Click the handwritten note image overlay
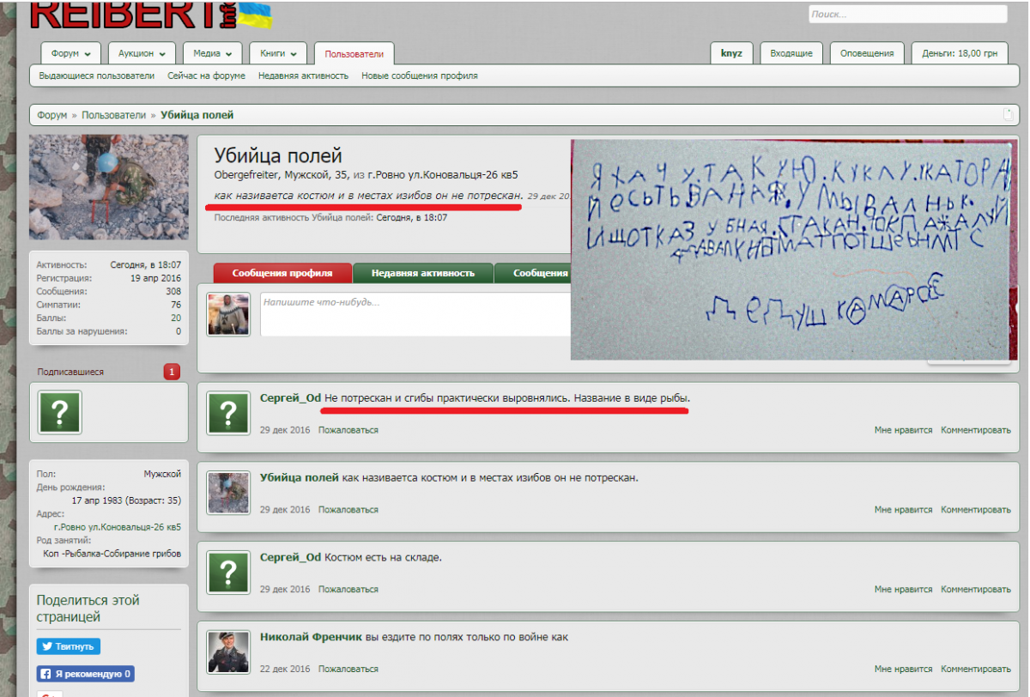Viewport: 1030px width, 697px height. [x=795, y=248]
